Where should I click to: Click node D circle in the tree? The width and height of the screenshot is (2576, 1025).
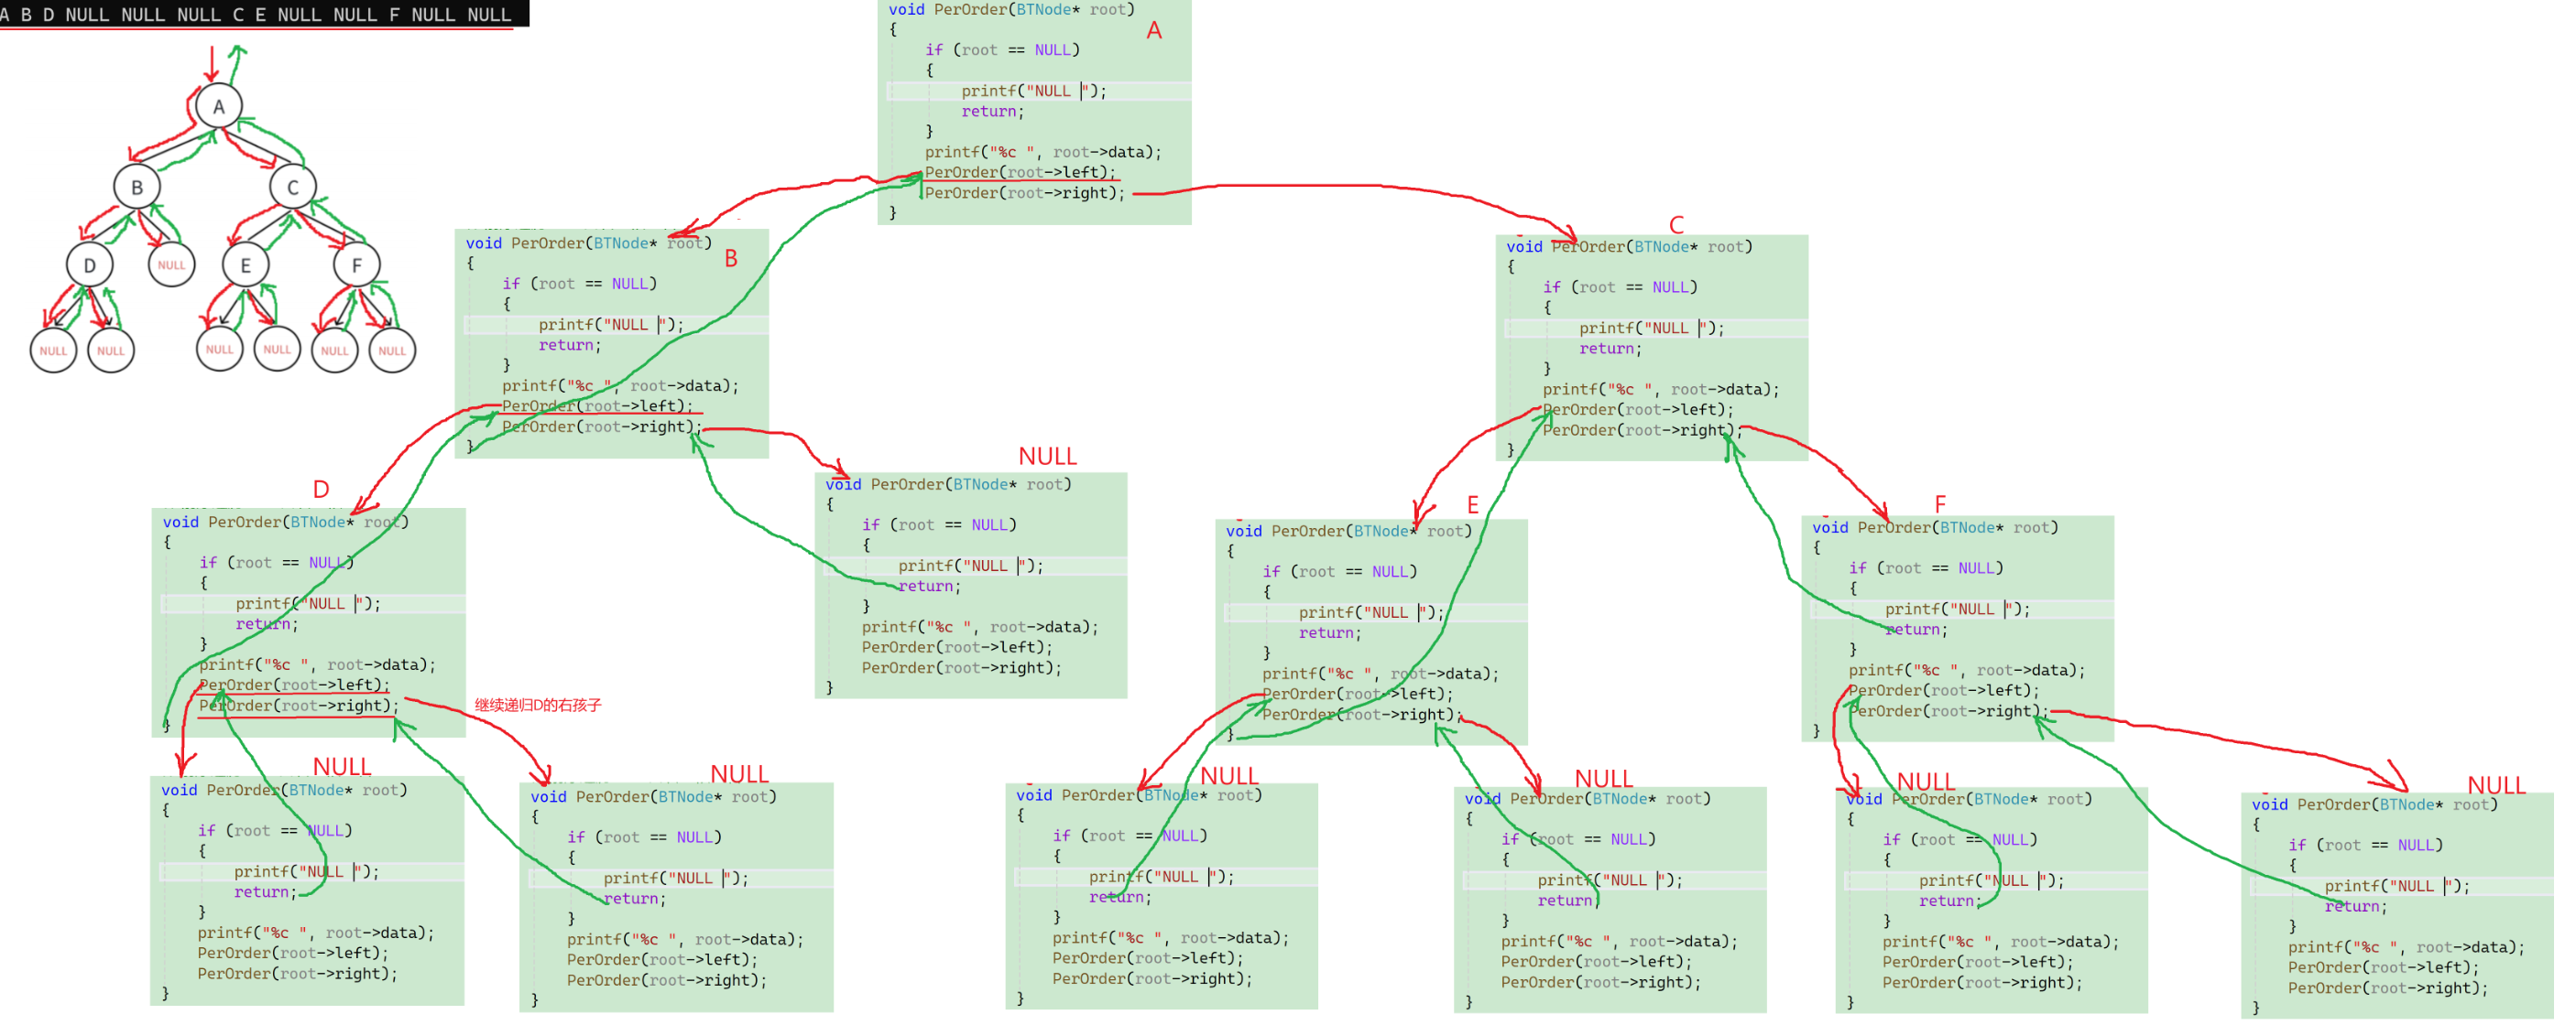click(x=90, y=265)
